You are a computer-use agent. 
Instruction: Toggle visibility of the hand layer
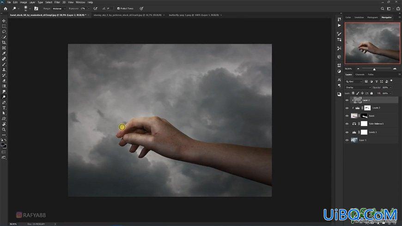[x=347, y=116]
